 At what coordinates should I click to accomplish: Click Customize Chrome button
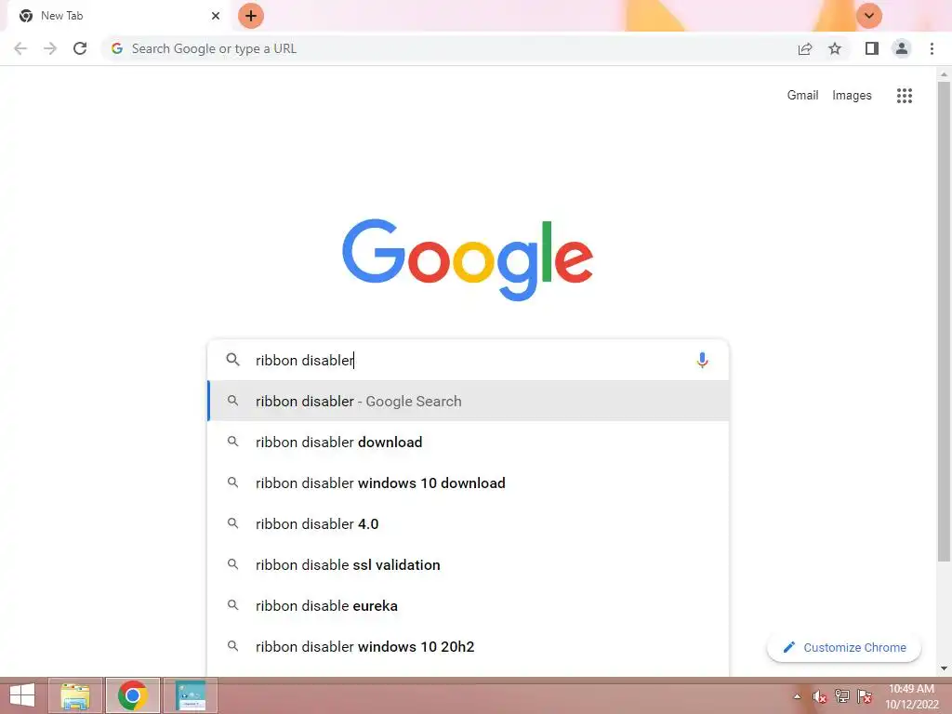(844, 647)
